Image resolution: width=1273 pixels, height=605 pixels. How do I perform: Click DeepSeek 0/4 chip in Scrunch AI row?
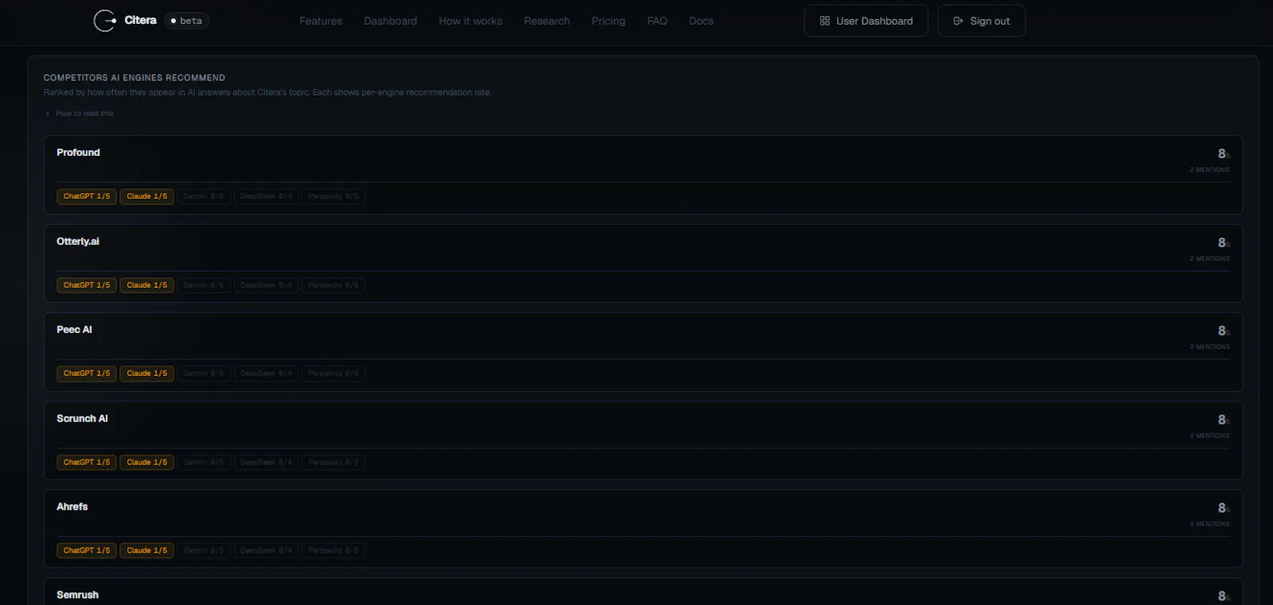pos(267,463)
